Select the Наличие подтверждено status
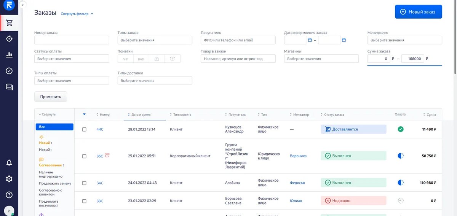The height and width of the screenshot is (216, 457). tap(51, 175)
